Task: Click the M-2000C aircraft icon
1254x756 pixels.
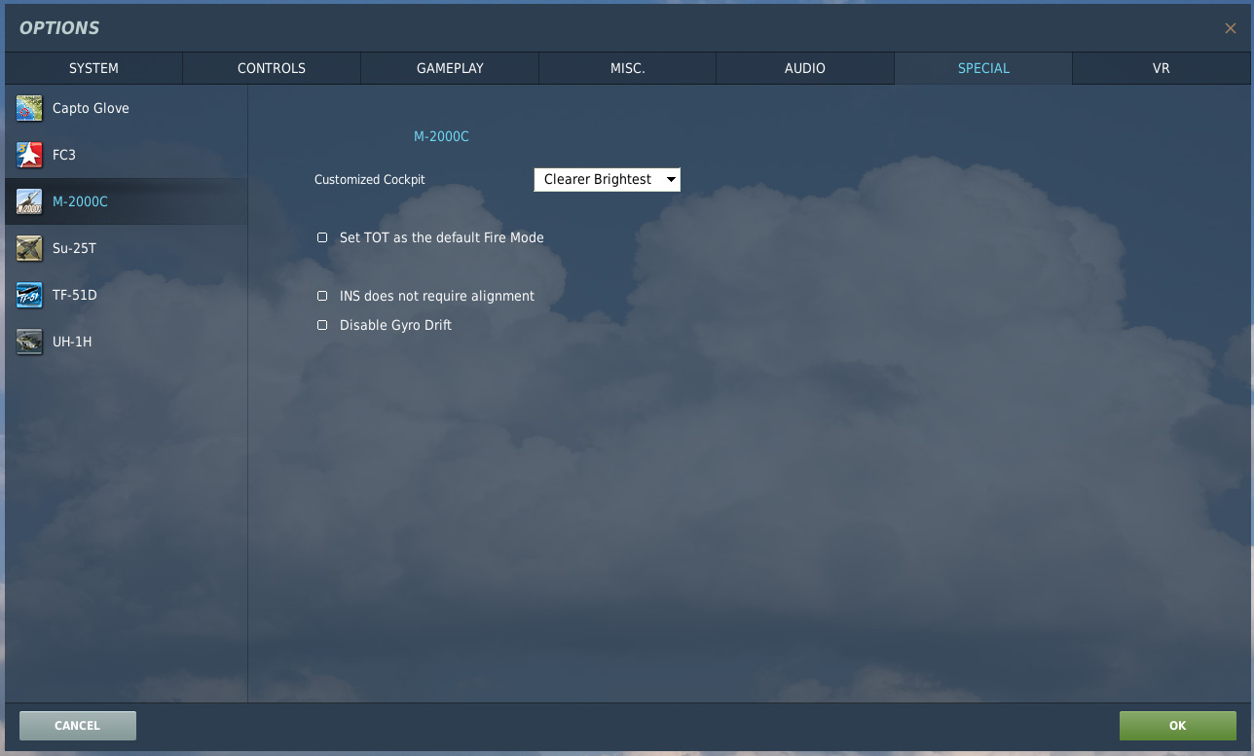Action: [x=29, y=201]
